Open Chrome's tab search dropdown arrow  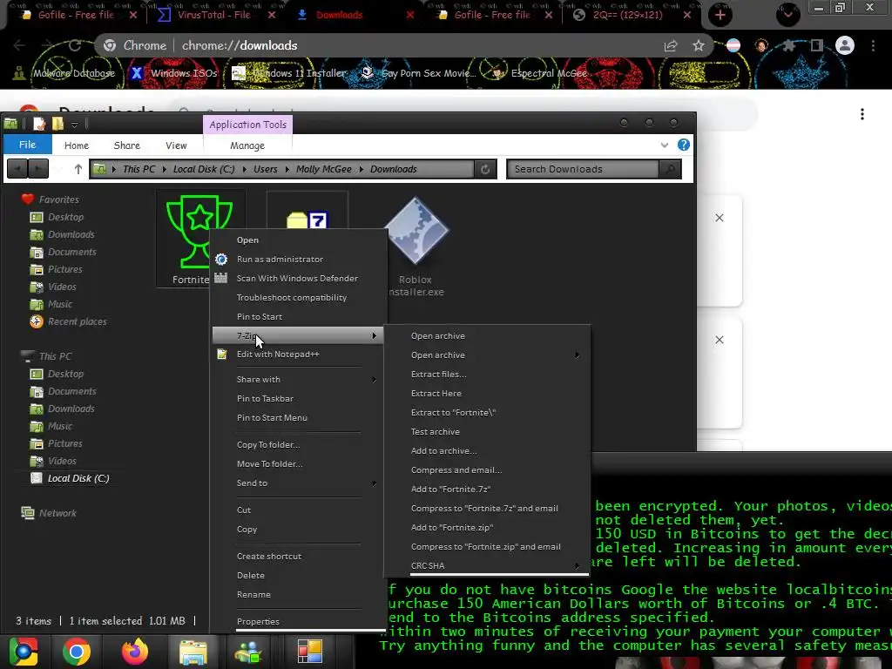click(787, 16)
